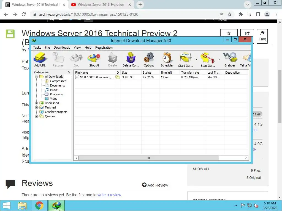Select Grabber projects in the tree
The height and width of the screenshot is (211, 282).
pyautogui.click(x=56, y=112)
